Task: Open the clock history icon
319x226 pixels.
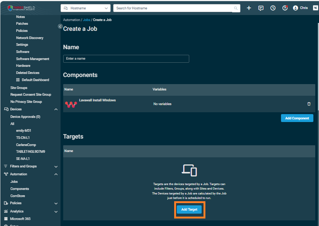Action: click(x=273, y=8)
